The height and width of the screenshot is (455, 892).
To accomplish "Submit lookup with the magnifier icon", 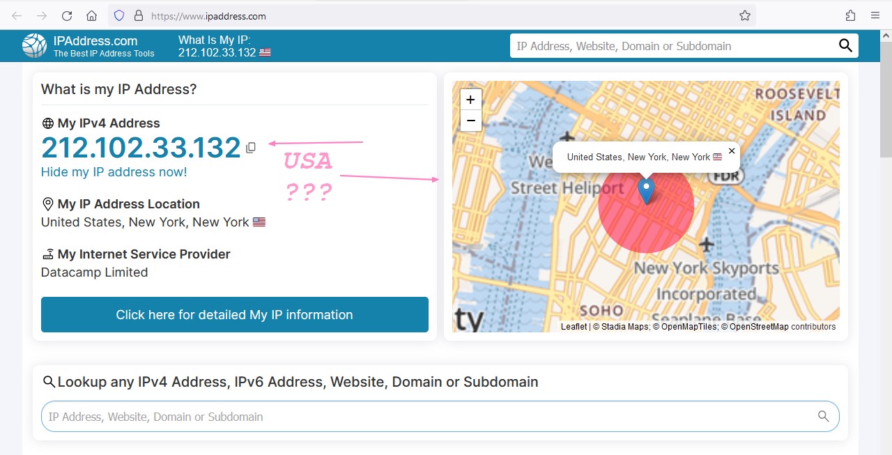I will 824,417.
